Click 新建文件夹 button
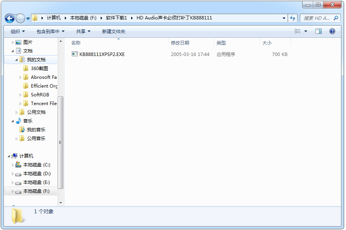The width and height of the screenshot is (346, 230). click(x=114, y=32)
